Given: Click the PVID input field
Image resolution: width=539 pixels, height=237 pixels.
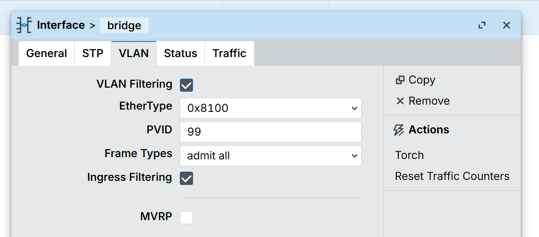Looking at the screenshot, I should pyautogui.click(x=270, y=132).
